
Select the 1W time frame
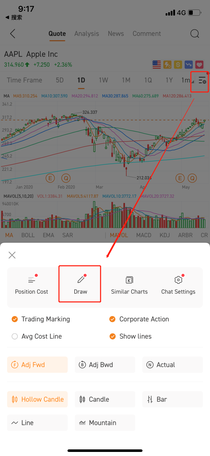click(103, 80)
